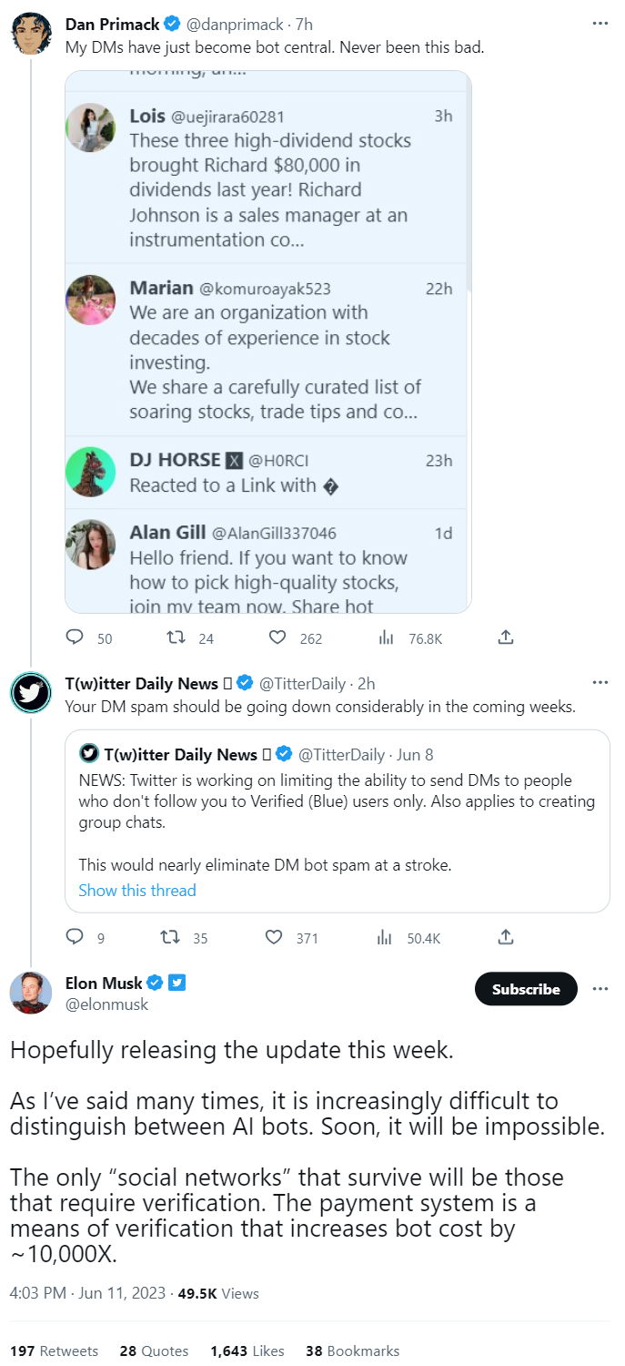View the 28 Quotes list

point(154,1351)
